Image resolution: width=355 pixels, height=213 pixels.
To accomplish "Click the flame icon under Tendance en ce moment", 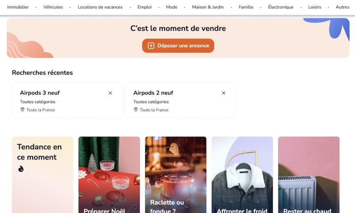I will point(21,169).
